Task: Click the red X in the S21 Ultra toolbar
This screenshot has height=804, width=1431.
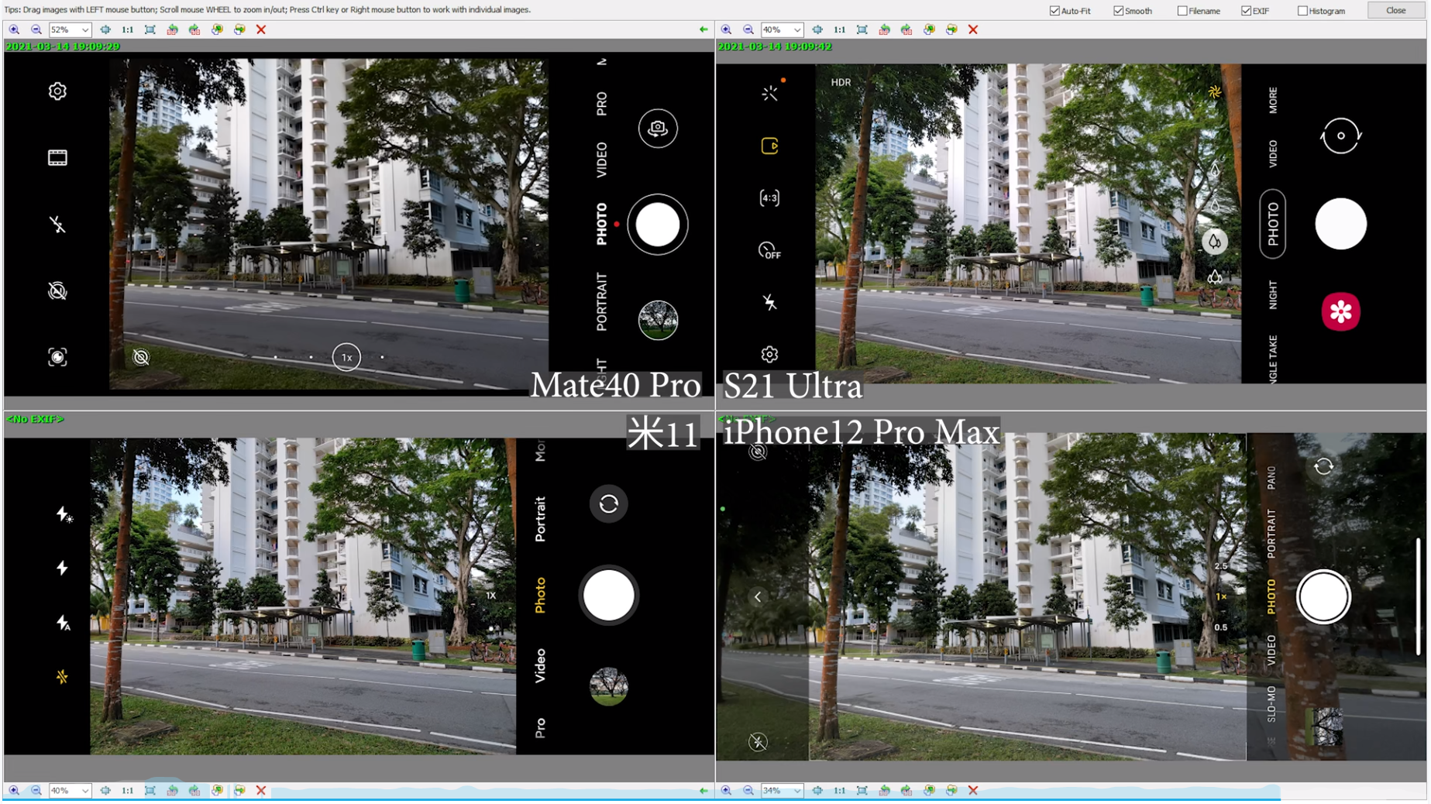Action: [973, 29]
